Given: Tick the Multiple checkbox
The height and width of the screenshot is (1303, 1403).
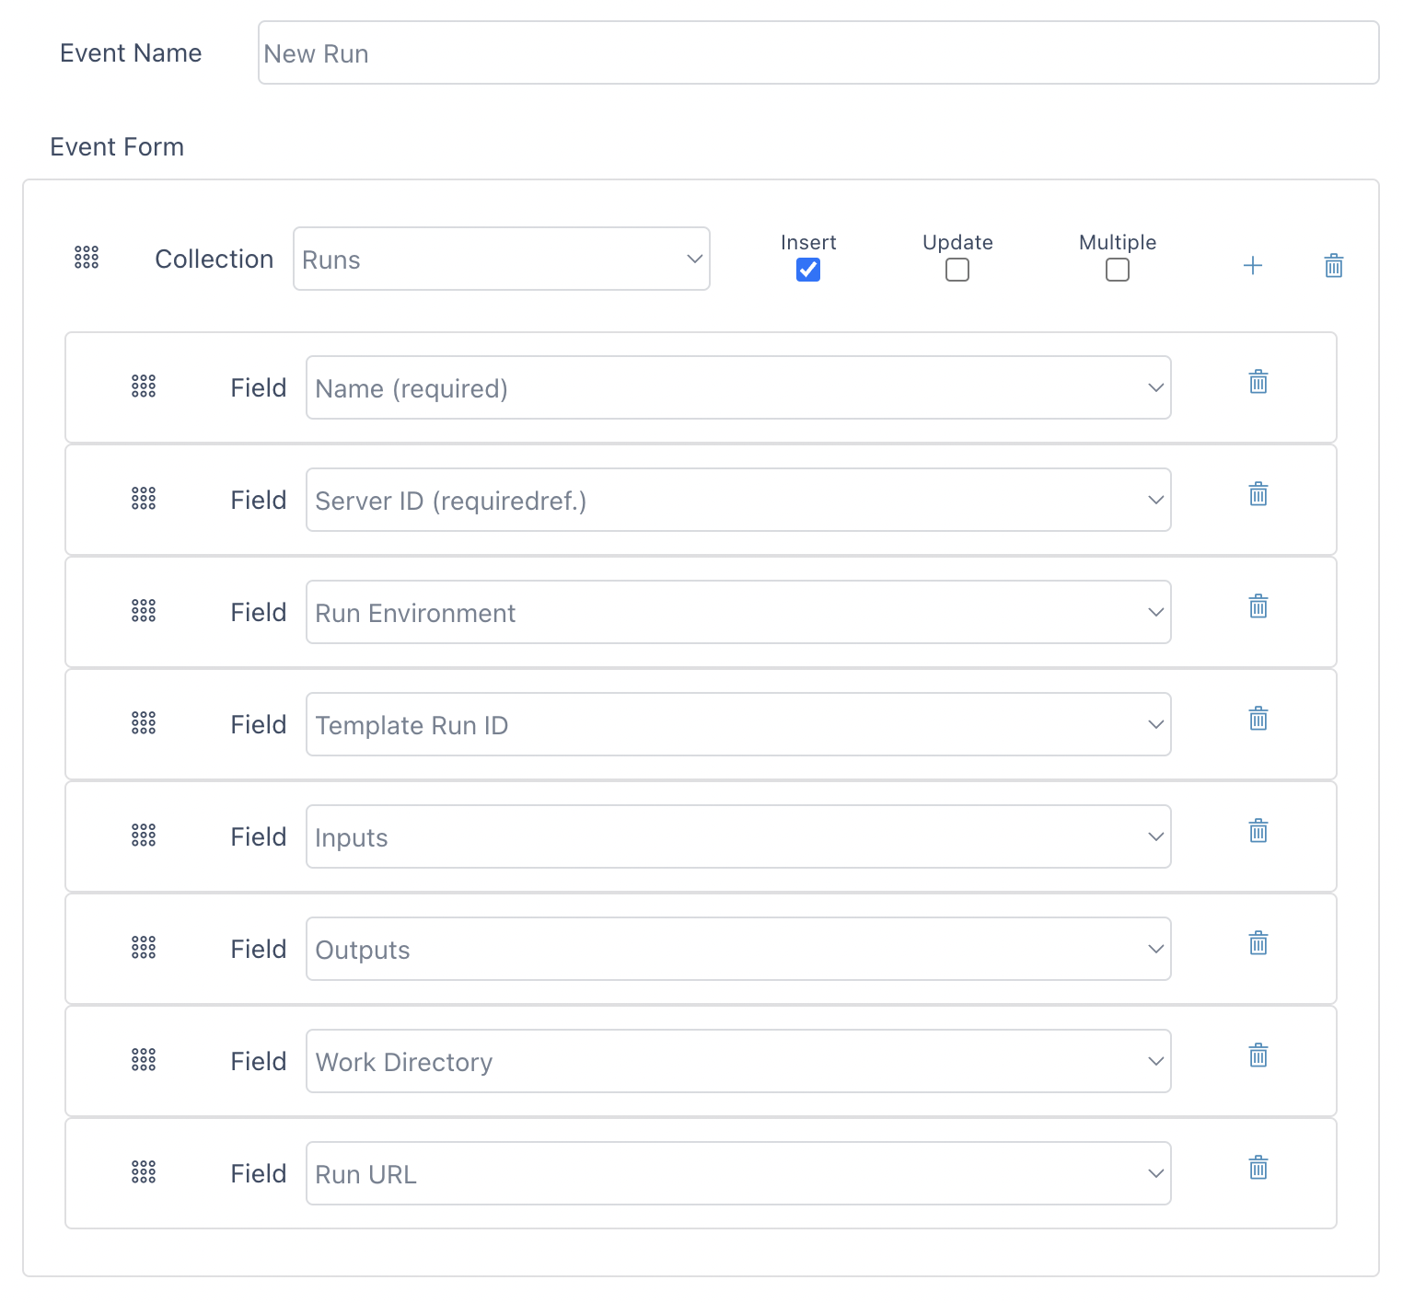Looking at the screenshot, I should pyautogui.click(x=1118, y=270).
